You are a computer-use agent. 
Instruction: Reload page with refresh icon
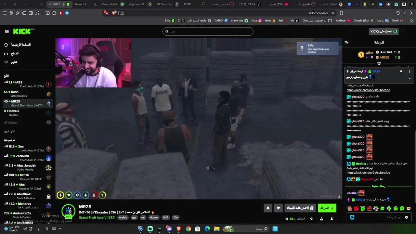398,13
